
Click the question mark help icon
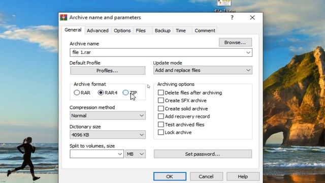(232, 18)
